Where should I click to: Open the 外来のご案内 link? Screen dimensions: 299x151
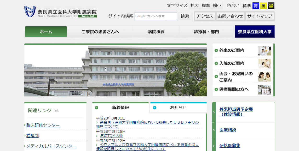pos(232,50)
